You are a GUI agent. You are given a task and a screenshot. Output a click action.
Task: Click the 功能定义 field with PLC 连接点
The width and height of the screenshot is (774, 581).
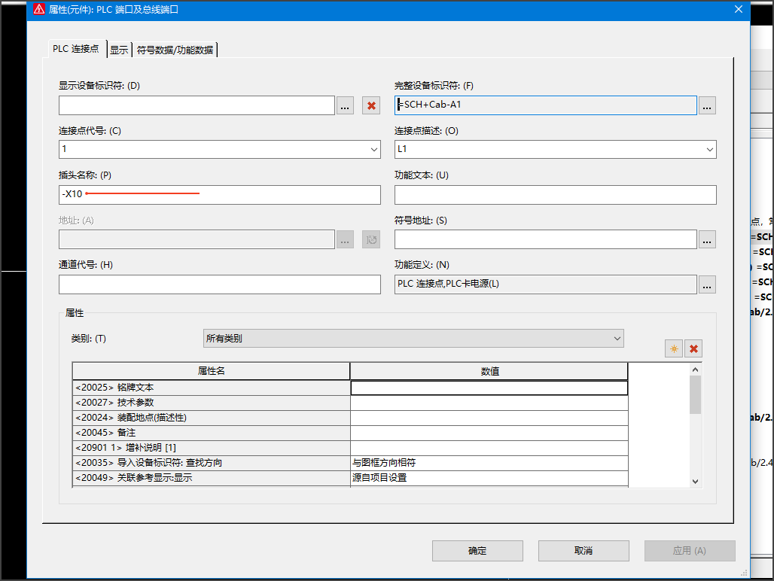click(545, 284)
